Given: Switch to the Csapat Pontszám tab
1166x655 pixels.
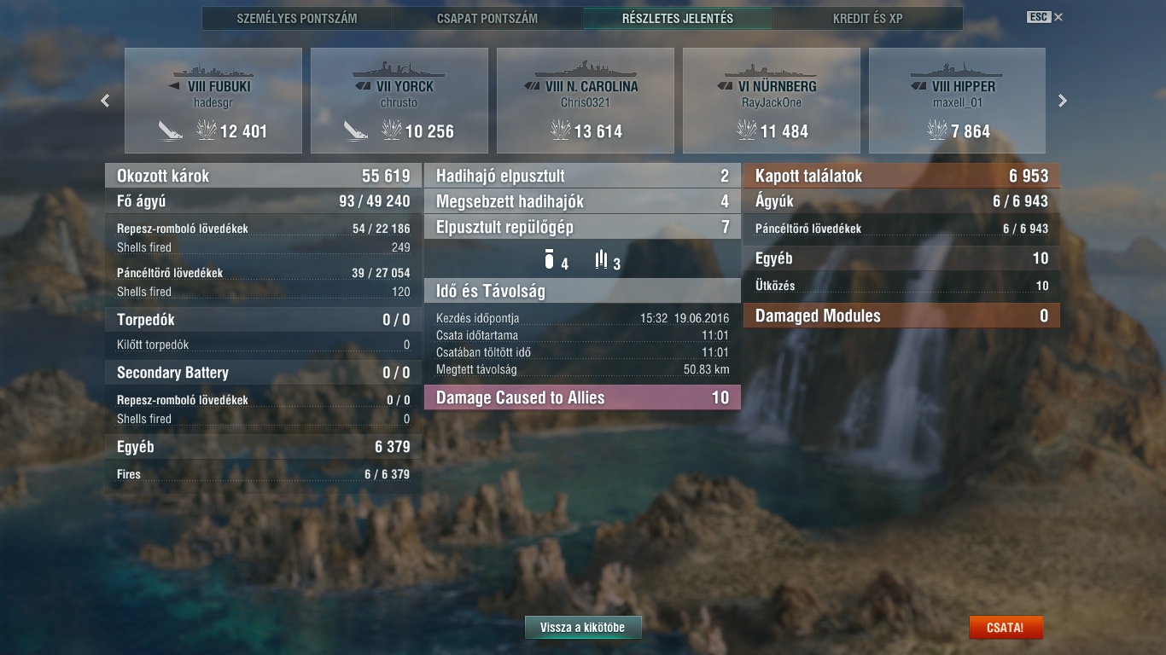Looking at the screenshot, I should pyautogui.click(x=487, y=18).
